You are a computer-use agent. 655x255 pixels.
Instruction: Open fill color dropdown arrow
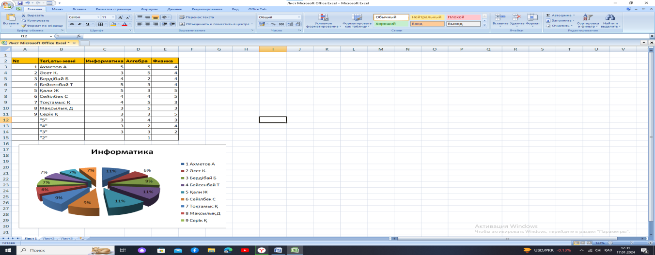pyautogui.click(x=118, y=24)
